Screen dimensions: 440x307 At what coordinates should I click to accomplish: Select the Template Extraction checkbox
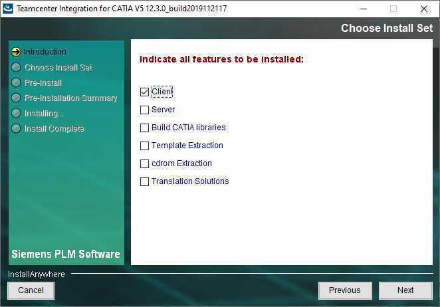144,146
